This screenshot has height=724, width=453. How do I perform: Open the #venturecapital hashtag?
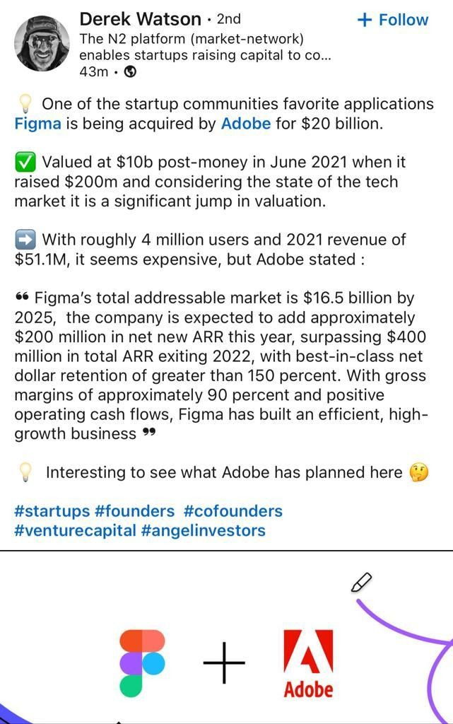click(x=75, y=530)
